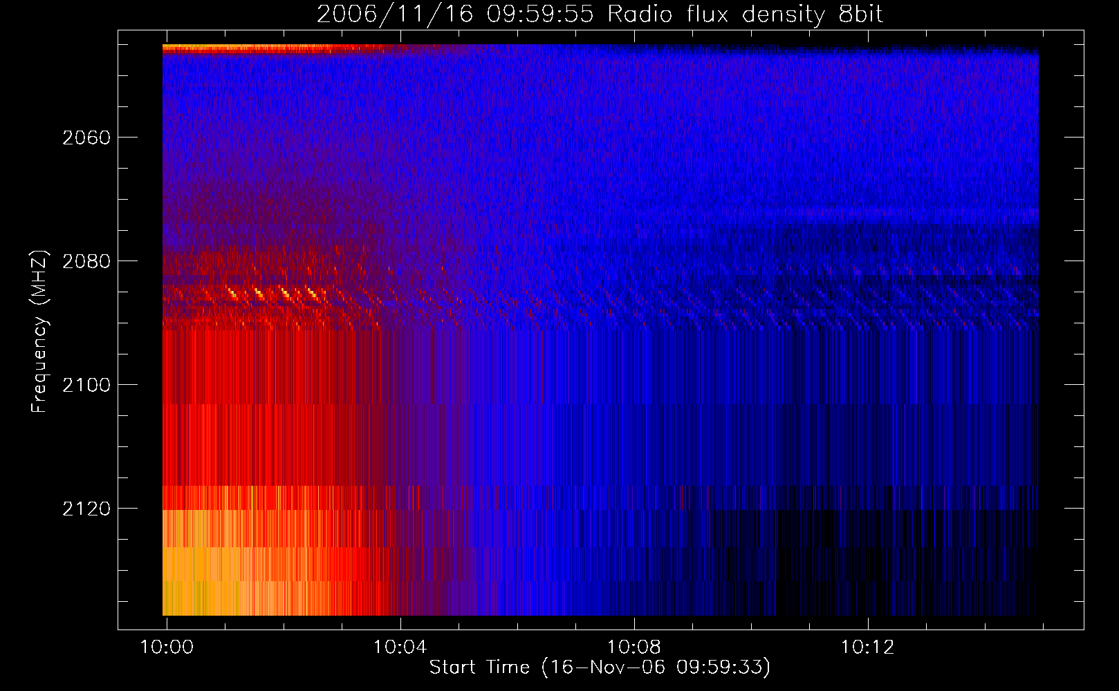Click the 2080 frequency tick label
1119x691 pixels.
pyautogui.click(x=86, y=261)
